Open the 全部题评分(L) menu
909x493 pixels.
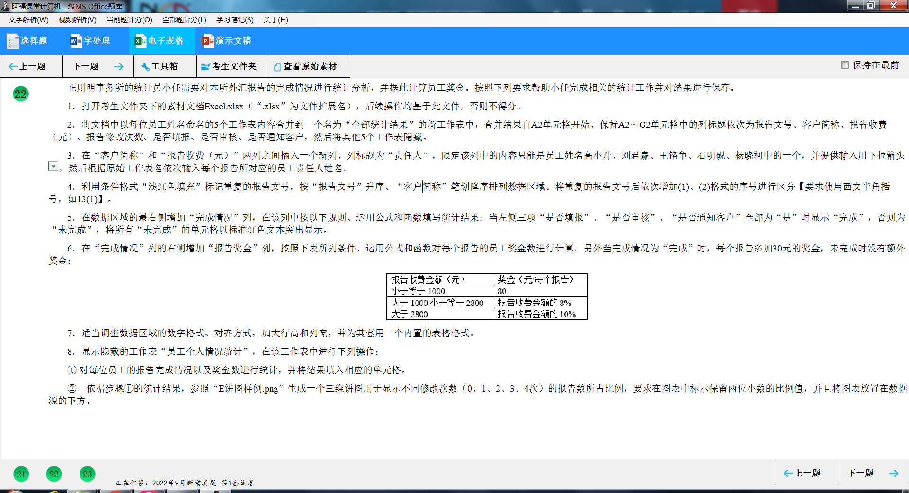coord(184,20)
